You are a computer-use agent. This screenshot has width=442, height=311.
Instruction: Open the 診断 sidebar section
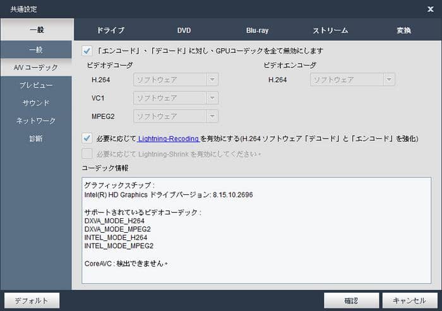click(x=36, y=138)
